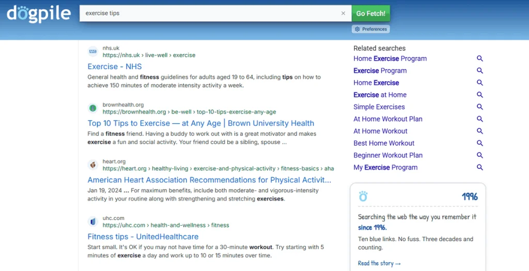The height and width of the screenshot is (271, 529).
Task: Click magnifier icon beside 'At Home Workout'
Action: click(x=480, y=131)
